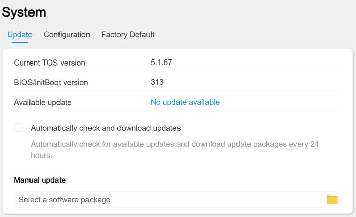
Task: Click the System page heading
Action: [24, 13]
